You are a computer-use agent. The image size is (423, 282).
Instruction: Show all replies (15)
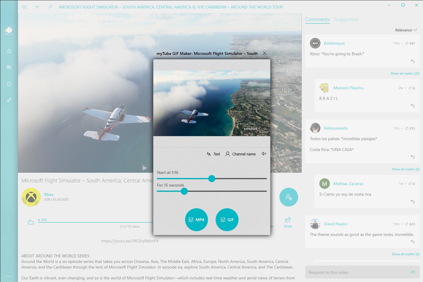click(x=405, y=73)
